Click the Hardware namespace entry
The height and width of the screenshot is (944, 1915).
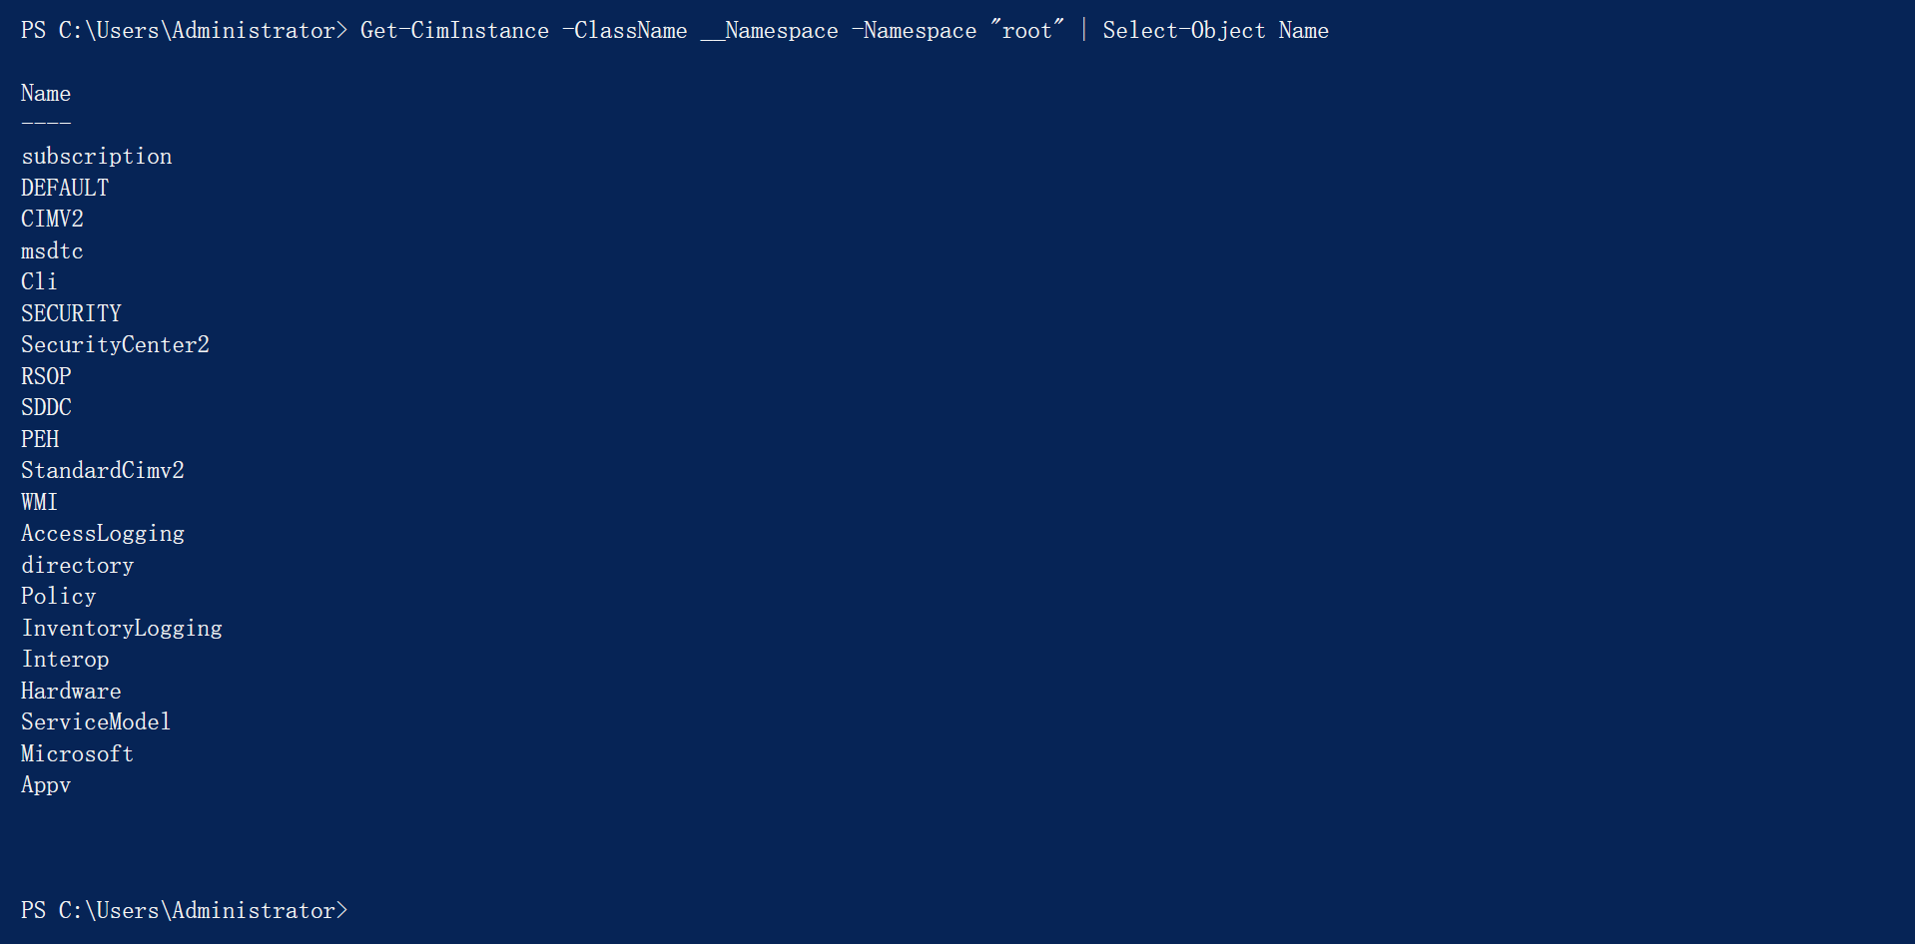click(x=71, y=692)
